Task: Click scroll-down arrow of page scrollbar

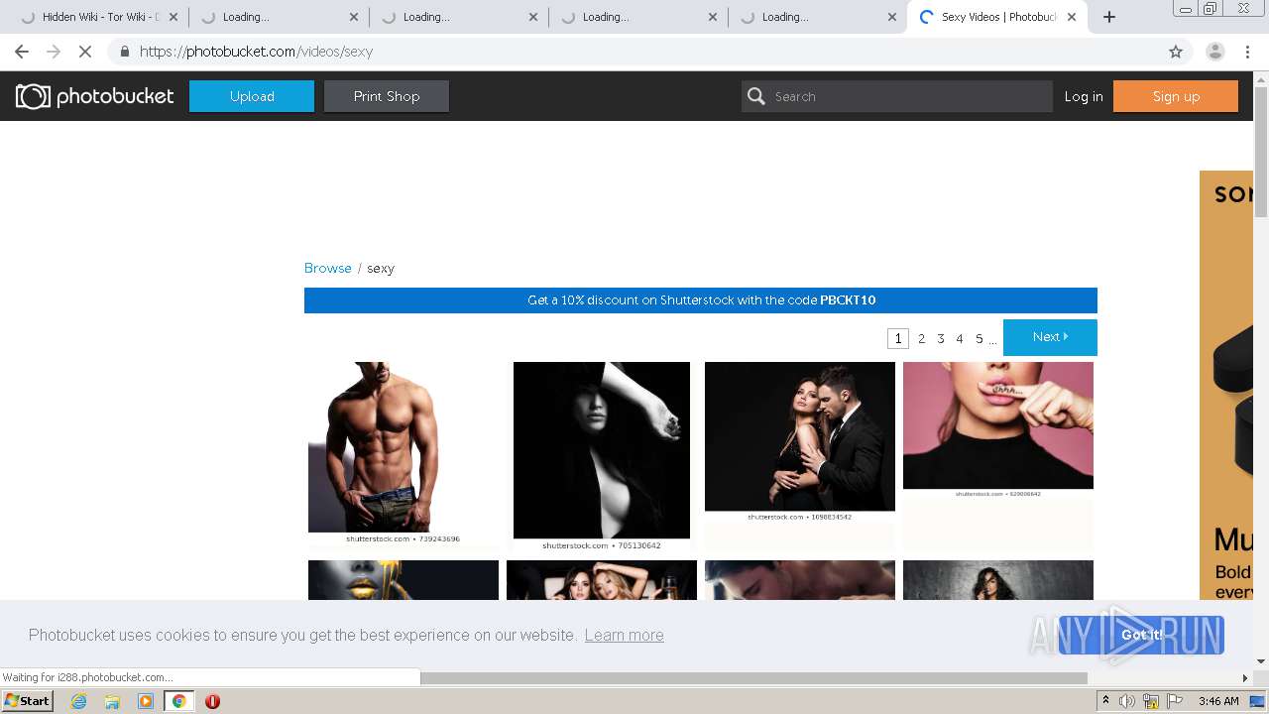Action: click(1261, 661)
